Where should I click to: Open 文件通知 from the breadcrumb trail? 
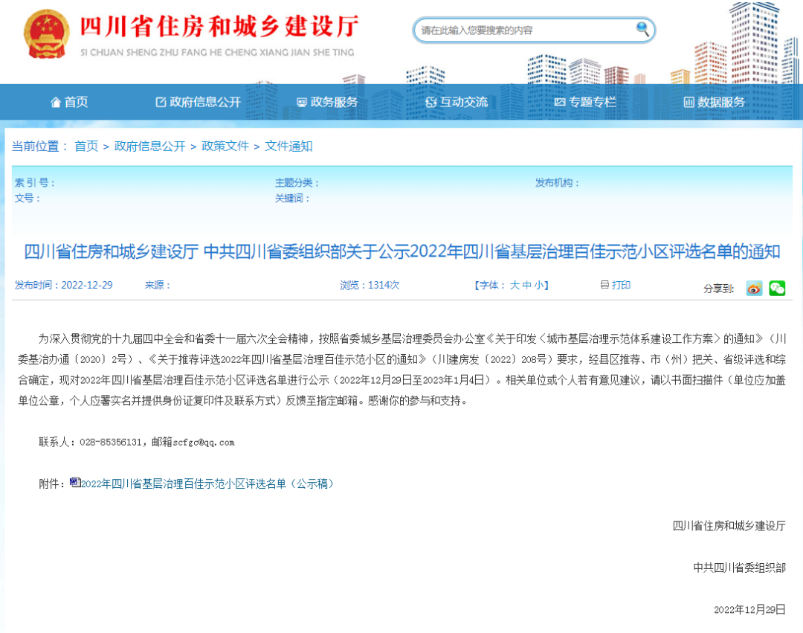click(288, 147)
